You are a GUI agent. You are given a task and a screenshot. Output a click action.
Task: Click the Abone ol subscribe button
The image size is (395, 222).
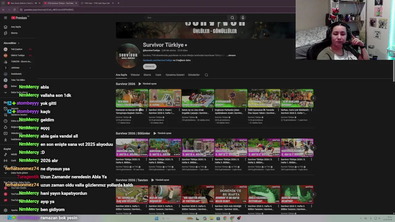[150, 67]
